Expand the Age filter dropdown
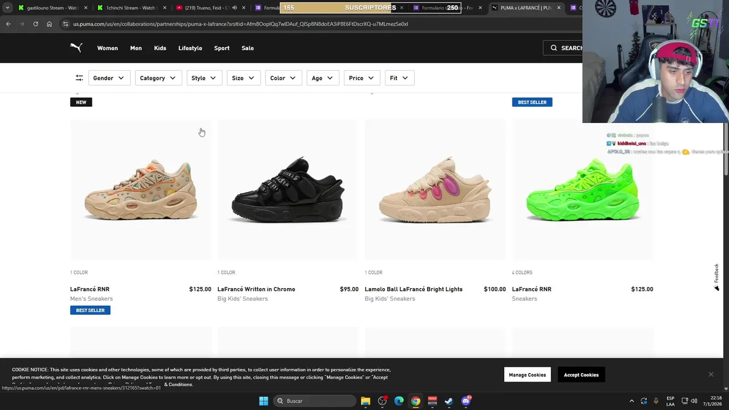 [x=322, y=78]
